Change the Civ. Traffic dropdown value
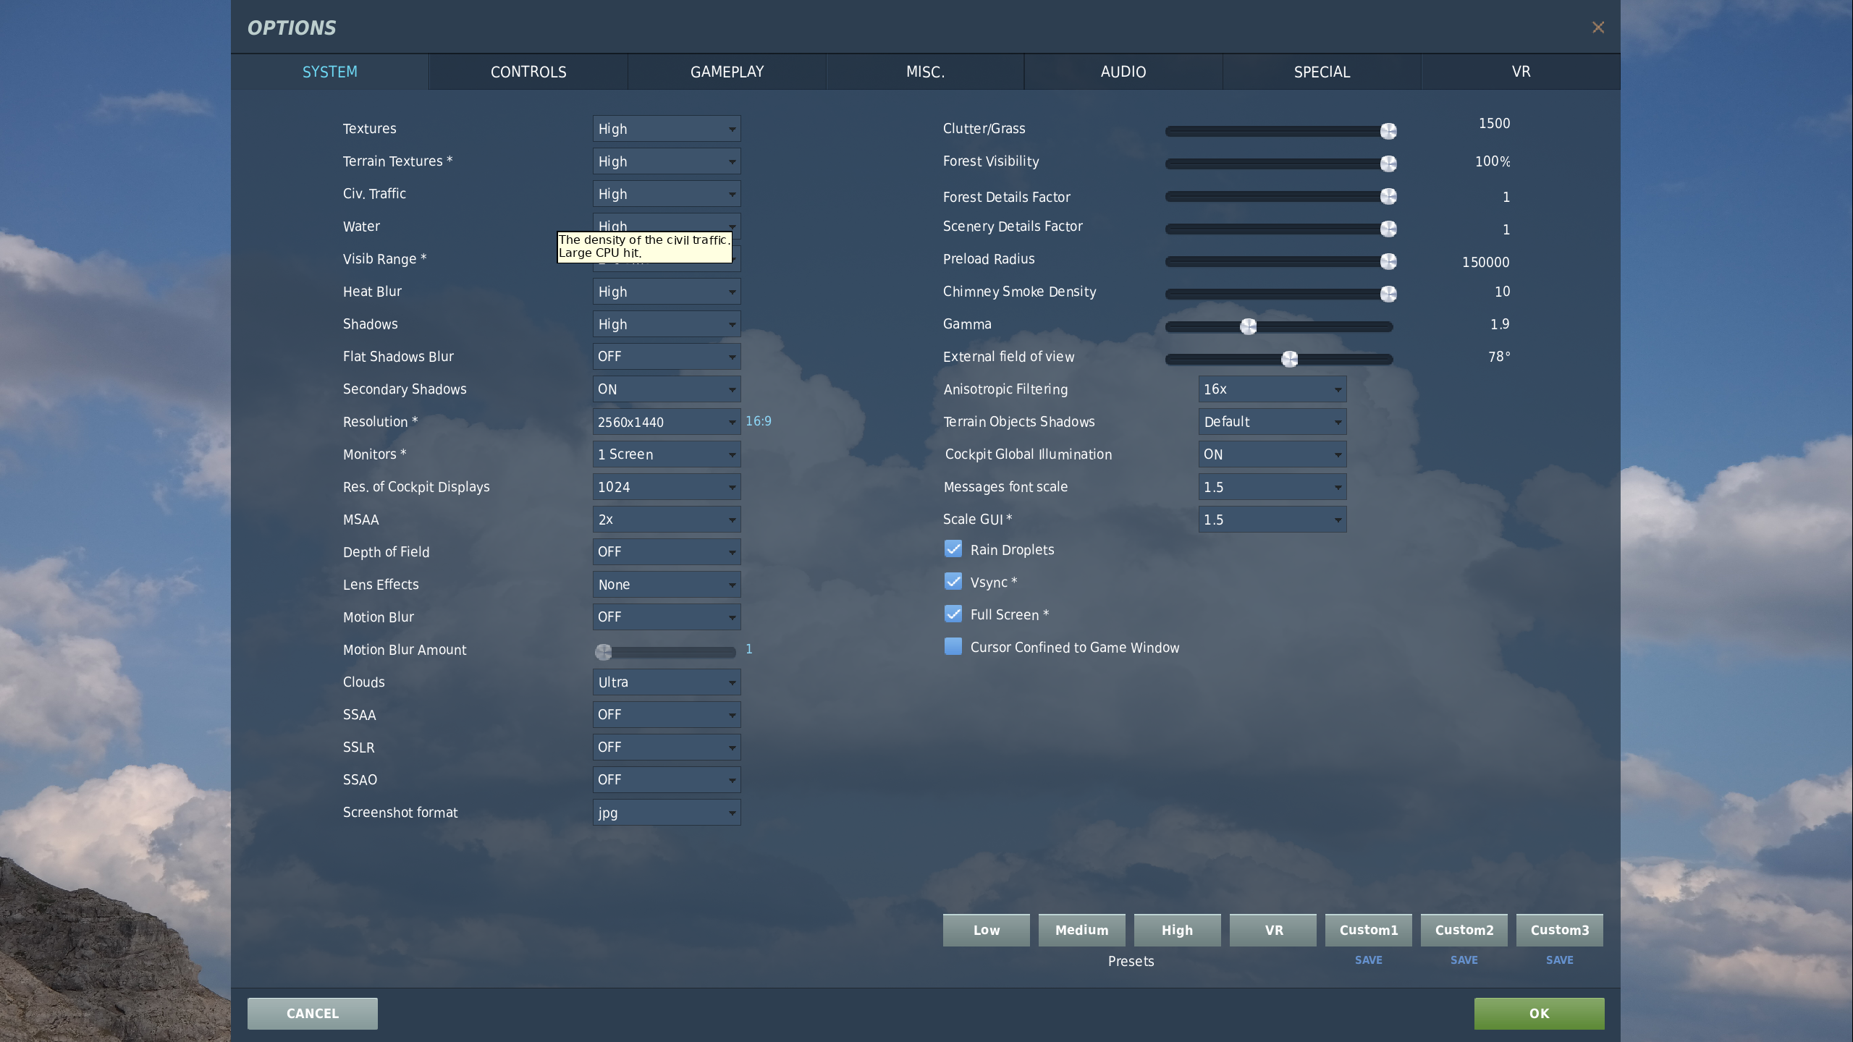The height and width of the screenshot is (1042, 1853). coord(667,194)
